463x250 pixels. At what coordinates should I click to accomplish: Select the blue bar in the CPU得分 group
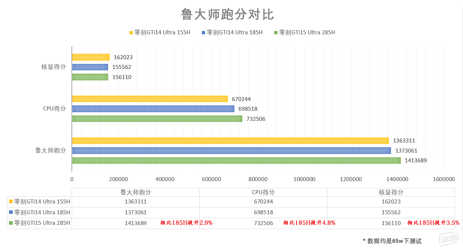pos(153,109)
